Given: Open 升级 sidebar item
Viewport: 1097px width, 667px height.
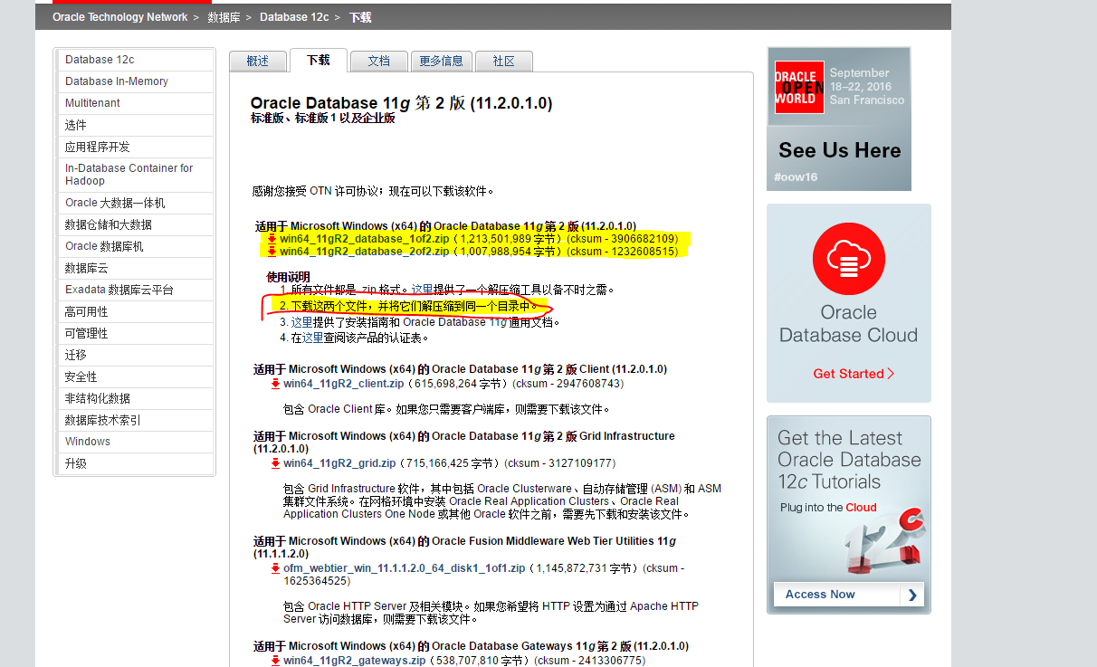Looking at the screenshot, I should 136,463.
